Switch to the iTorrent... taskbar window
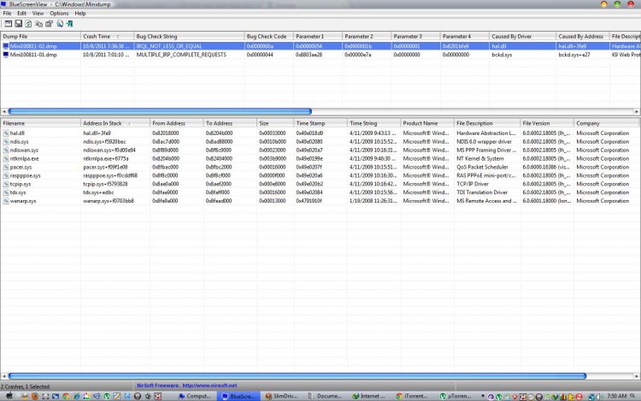 (412, 396)
